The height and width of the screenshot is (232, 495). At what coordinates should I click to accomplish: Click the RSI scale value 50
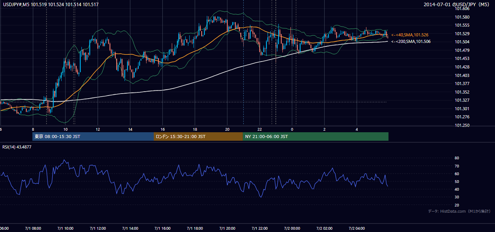(457, 181)
